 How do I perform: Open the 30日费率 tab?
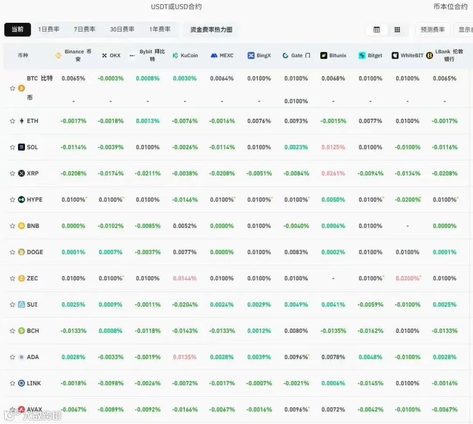(x=122, y=30)
